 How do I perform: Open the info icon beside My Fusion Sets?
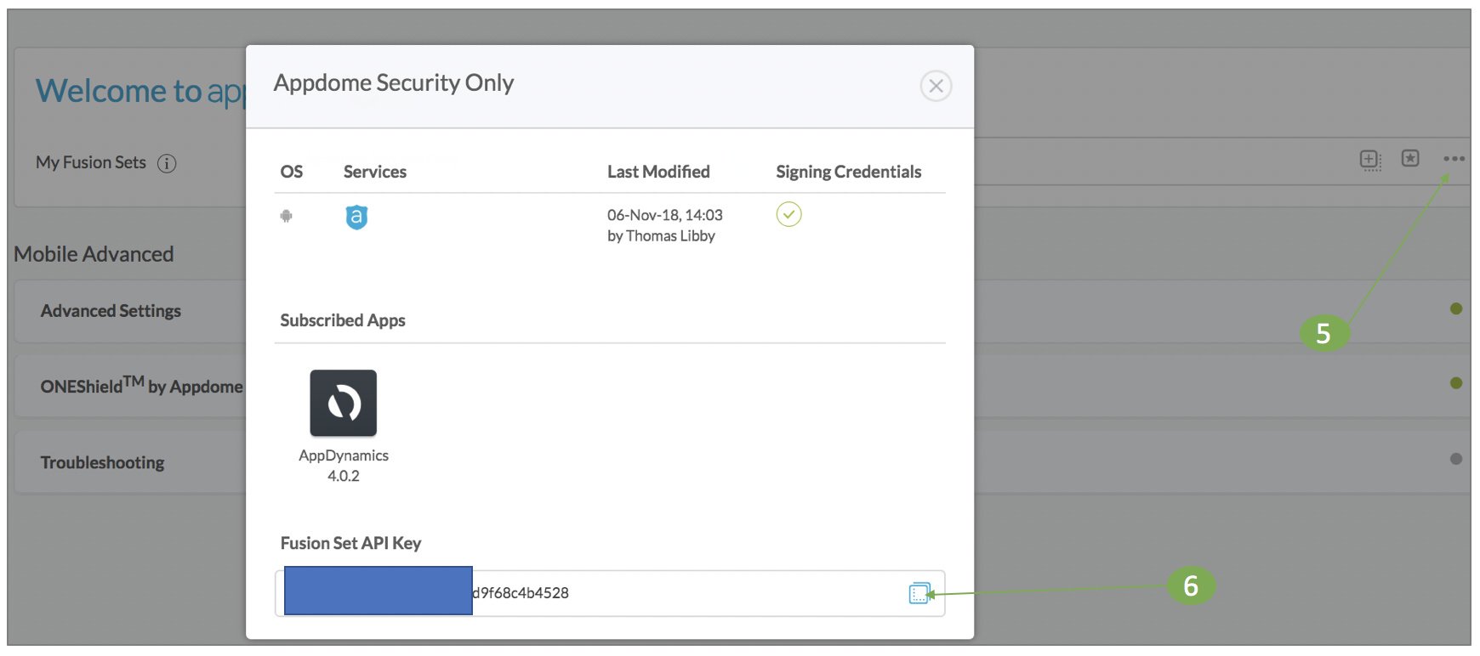[167, 163]
